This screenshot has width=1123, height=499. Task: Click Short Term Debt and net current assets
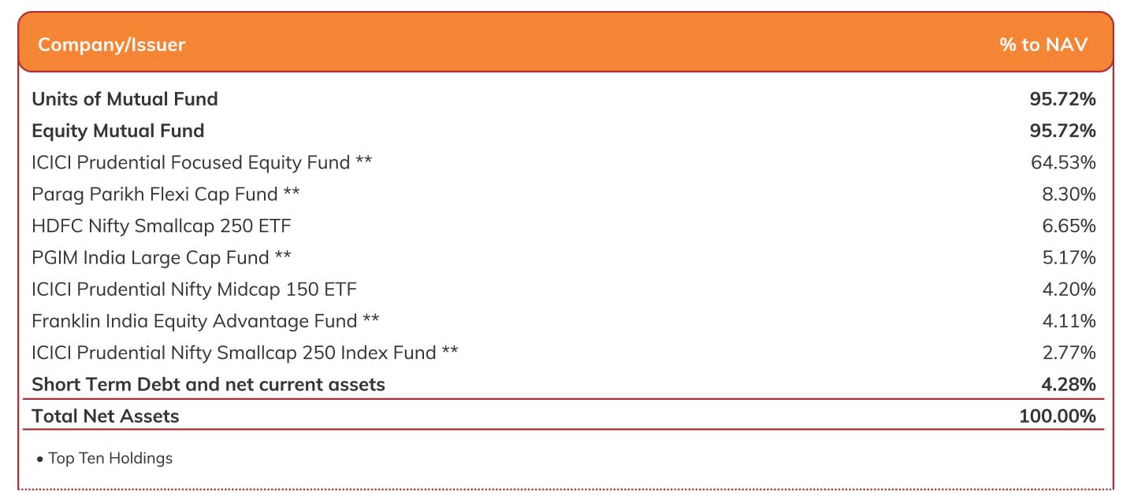208,385
